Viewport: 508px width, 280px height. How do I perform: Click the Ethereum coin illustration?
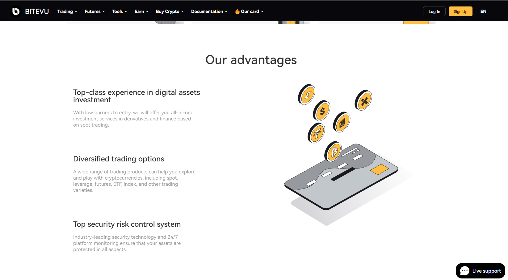[x=342, y=122]
